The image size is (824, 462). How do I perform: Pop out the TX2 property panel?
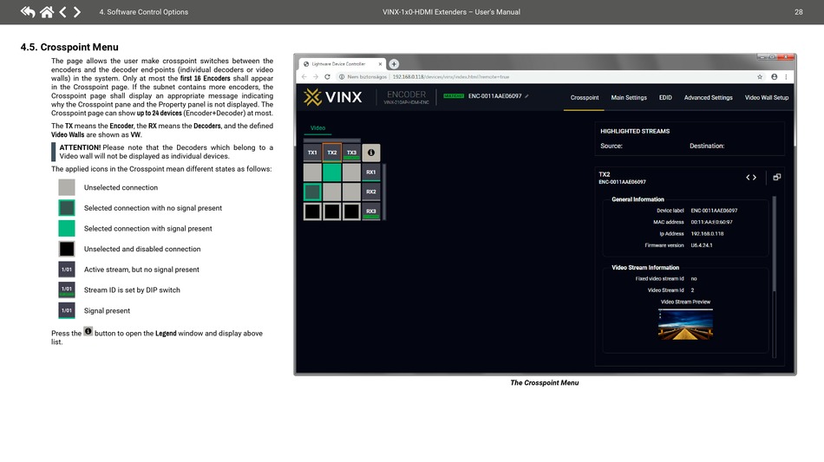pyautogui.click(x=777, y=177)
